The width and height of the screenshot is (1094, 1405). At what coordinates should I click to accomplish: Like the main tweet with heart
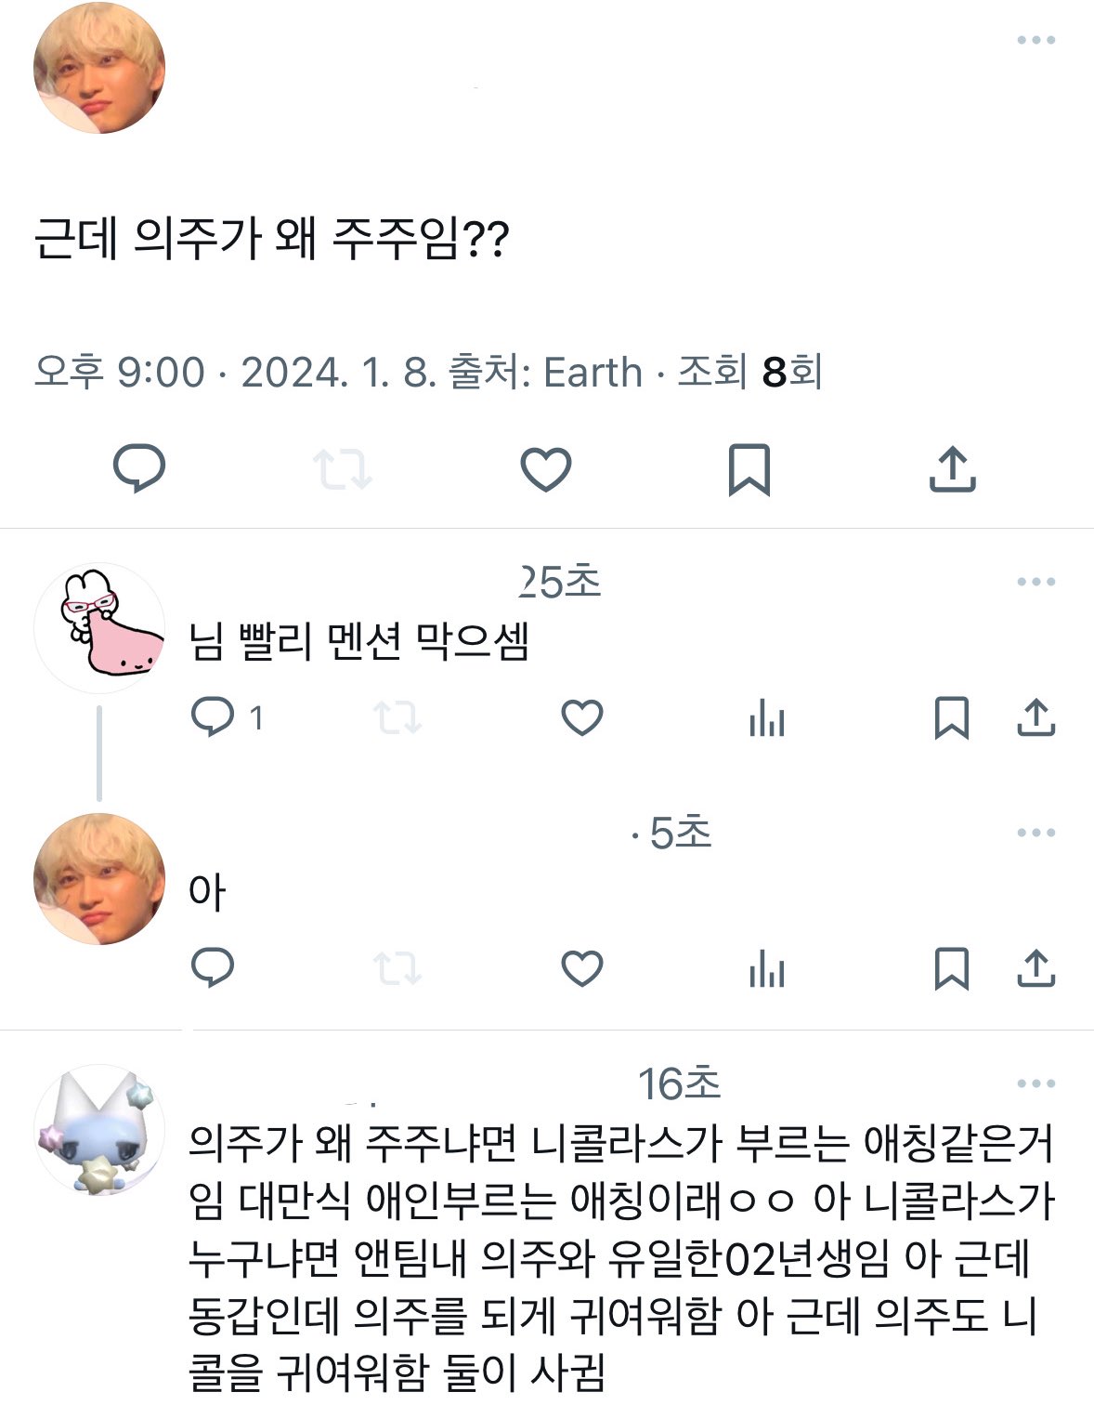(x=545, y=468)
